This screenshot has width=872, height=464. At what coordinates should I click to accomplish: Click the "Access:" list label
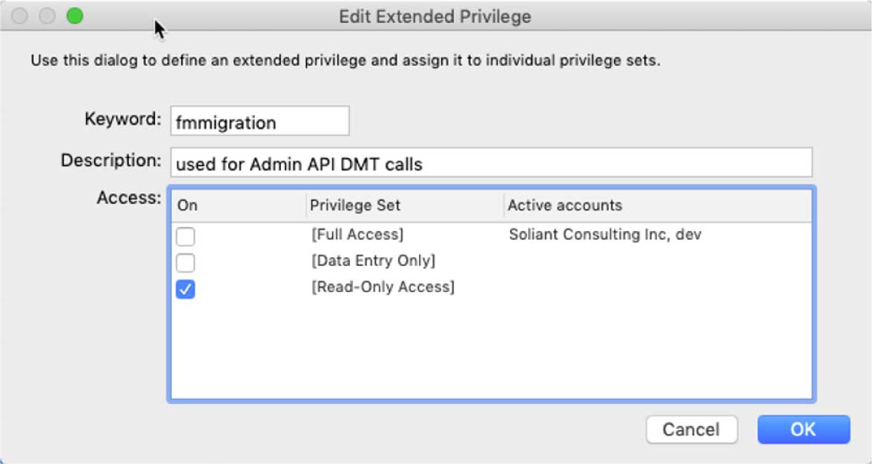(129, 198)
